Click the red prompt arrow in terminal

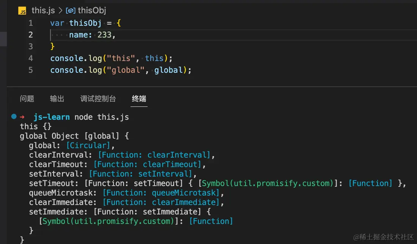pos(22,117)
